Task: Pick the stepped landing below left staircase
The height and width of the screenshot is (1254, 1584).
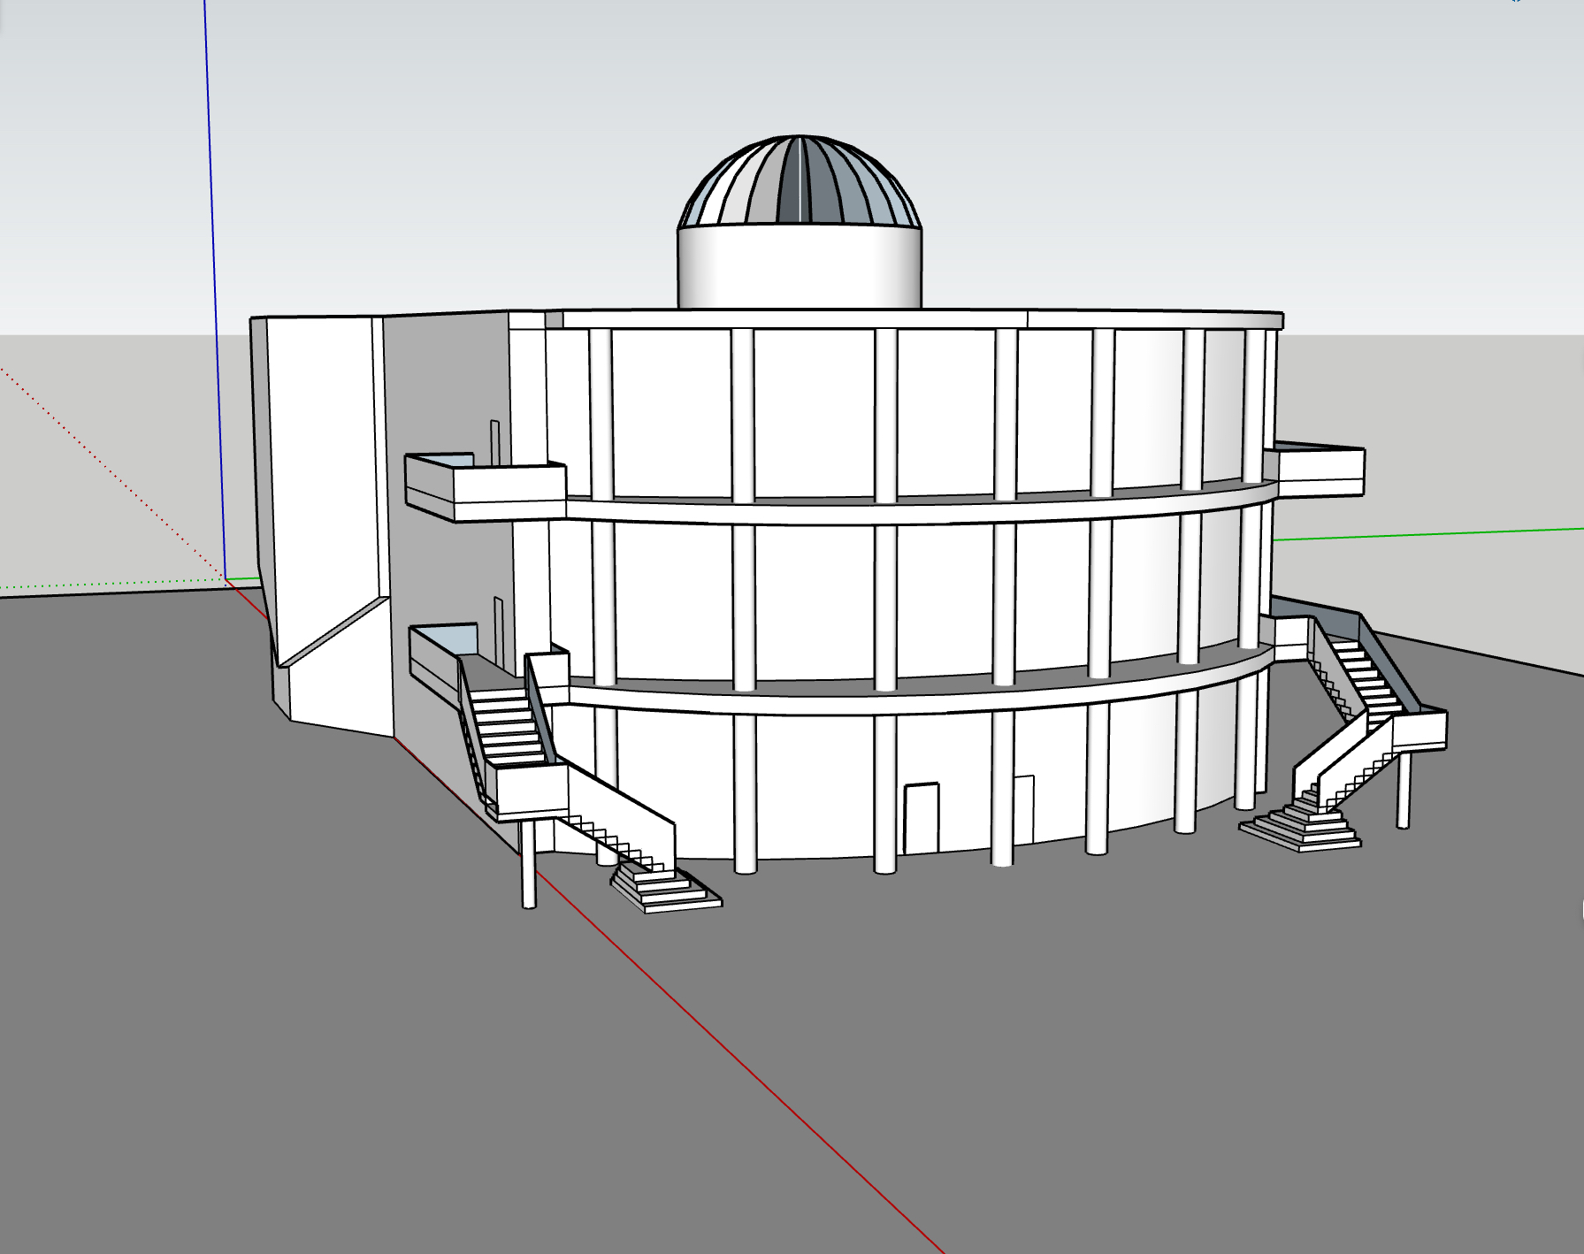Action: pyautogui.click(x=666, y=888)
